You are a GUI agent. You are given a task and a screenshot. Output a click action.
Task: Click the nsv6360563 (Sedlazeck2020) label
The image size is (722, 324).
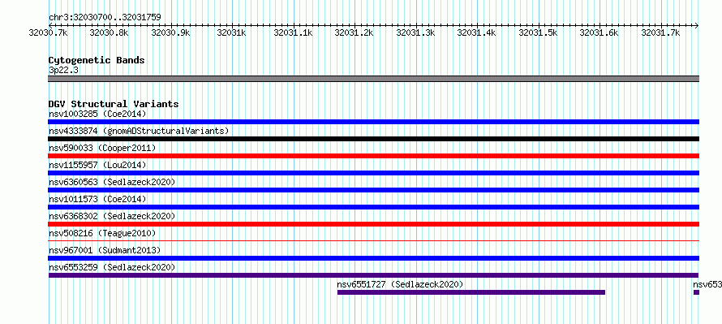(112, 182)
